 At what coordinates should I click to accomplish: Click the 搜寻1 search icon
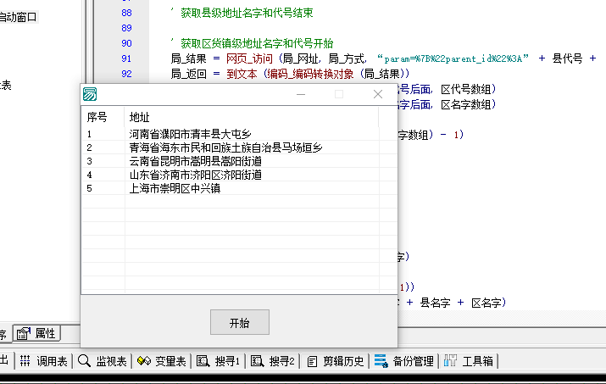tap(203, 361)
